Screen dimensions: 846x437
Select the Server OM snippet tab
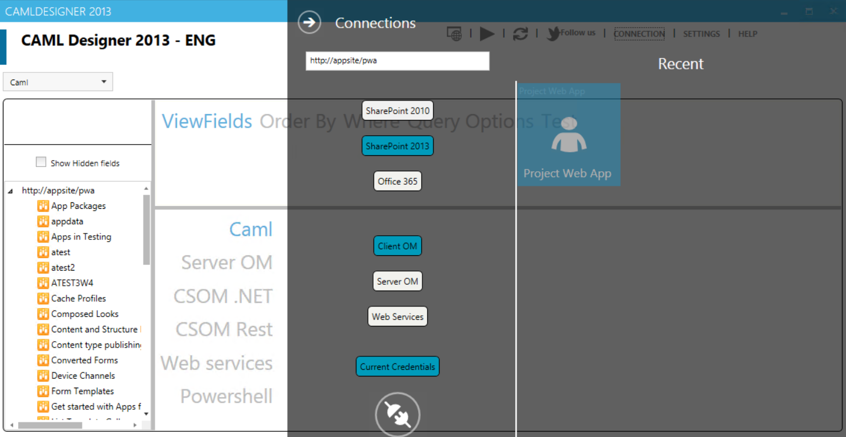coord(227,262)
